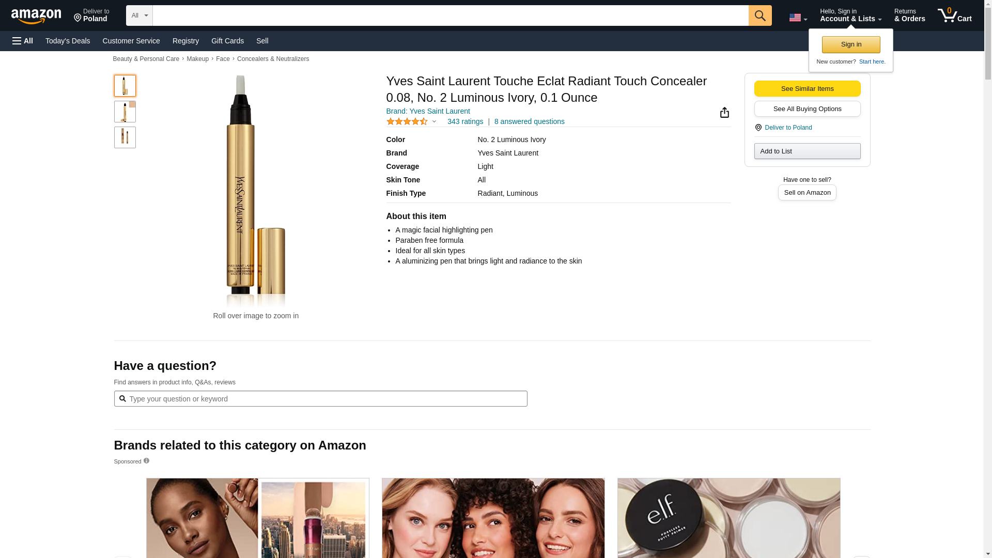The image size is (992, 558).
Task: Click the share icon beside product title
Action: click(724, 113)
